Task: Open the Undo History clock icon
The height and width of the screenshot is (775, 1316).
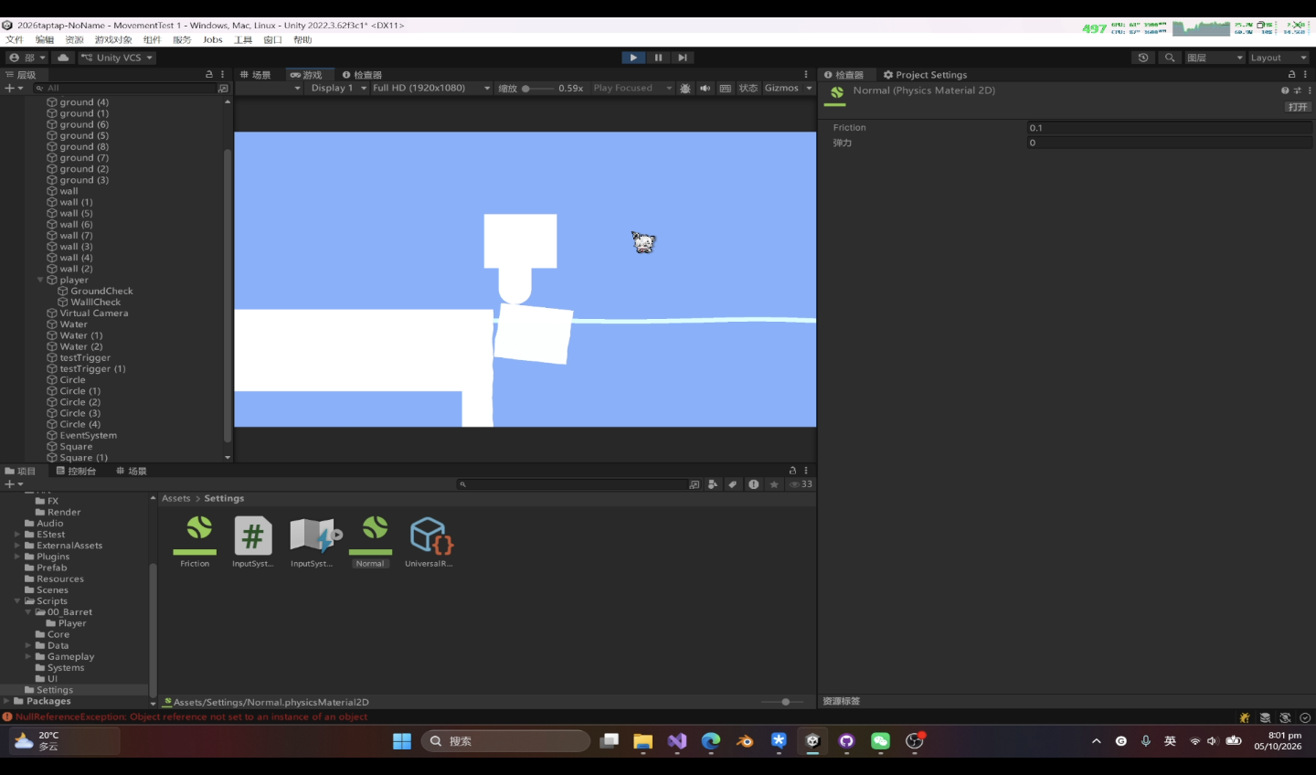Action: pyautogui.click(x=1143, y=58)
